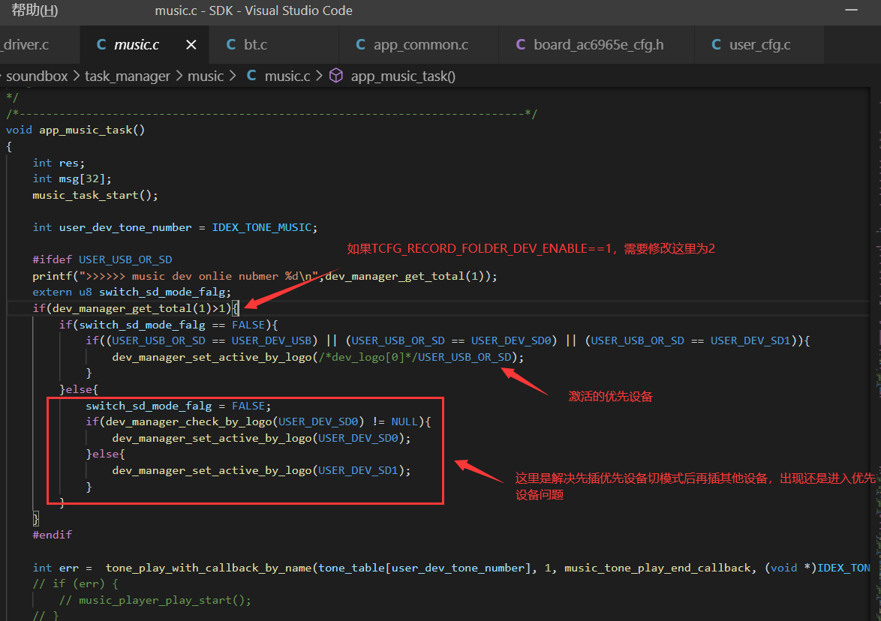Click dev_manager_check_by_logo function call
Image resolution: width=881 pixels, height=621 pixels.
click(x=189, y=422)
